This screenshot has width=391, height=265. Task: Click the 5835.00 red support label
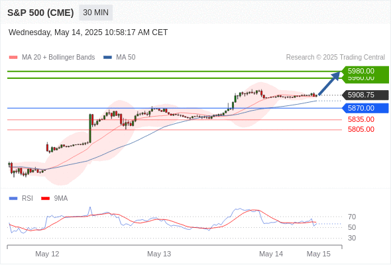(361, 119)
